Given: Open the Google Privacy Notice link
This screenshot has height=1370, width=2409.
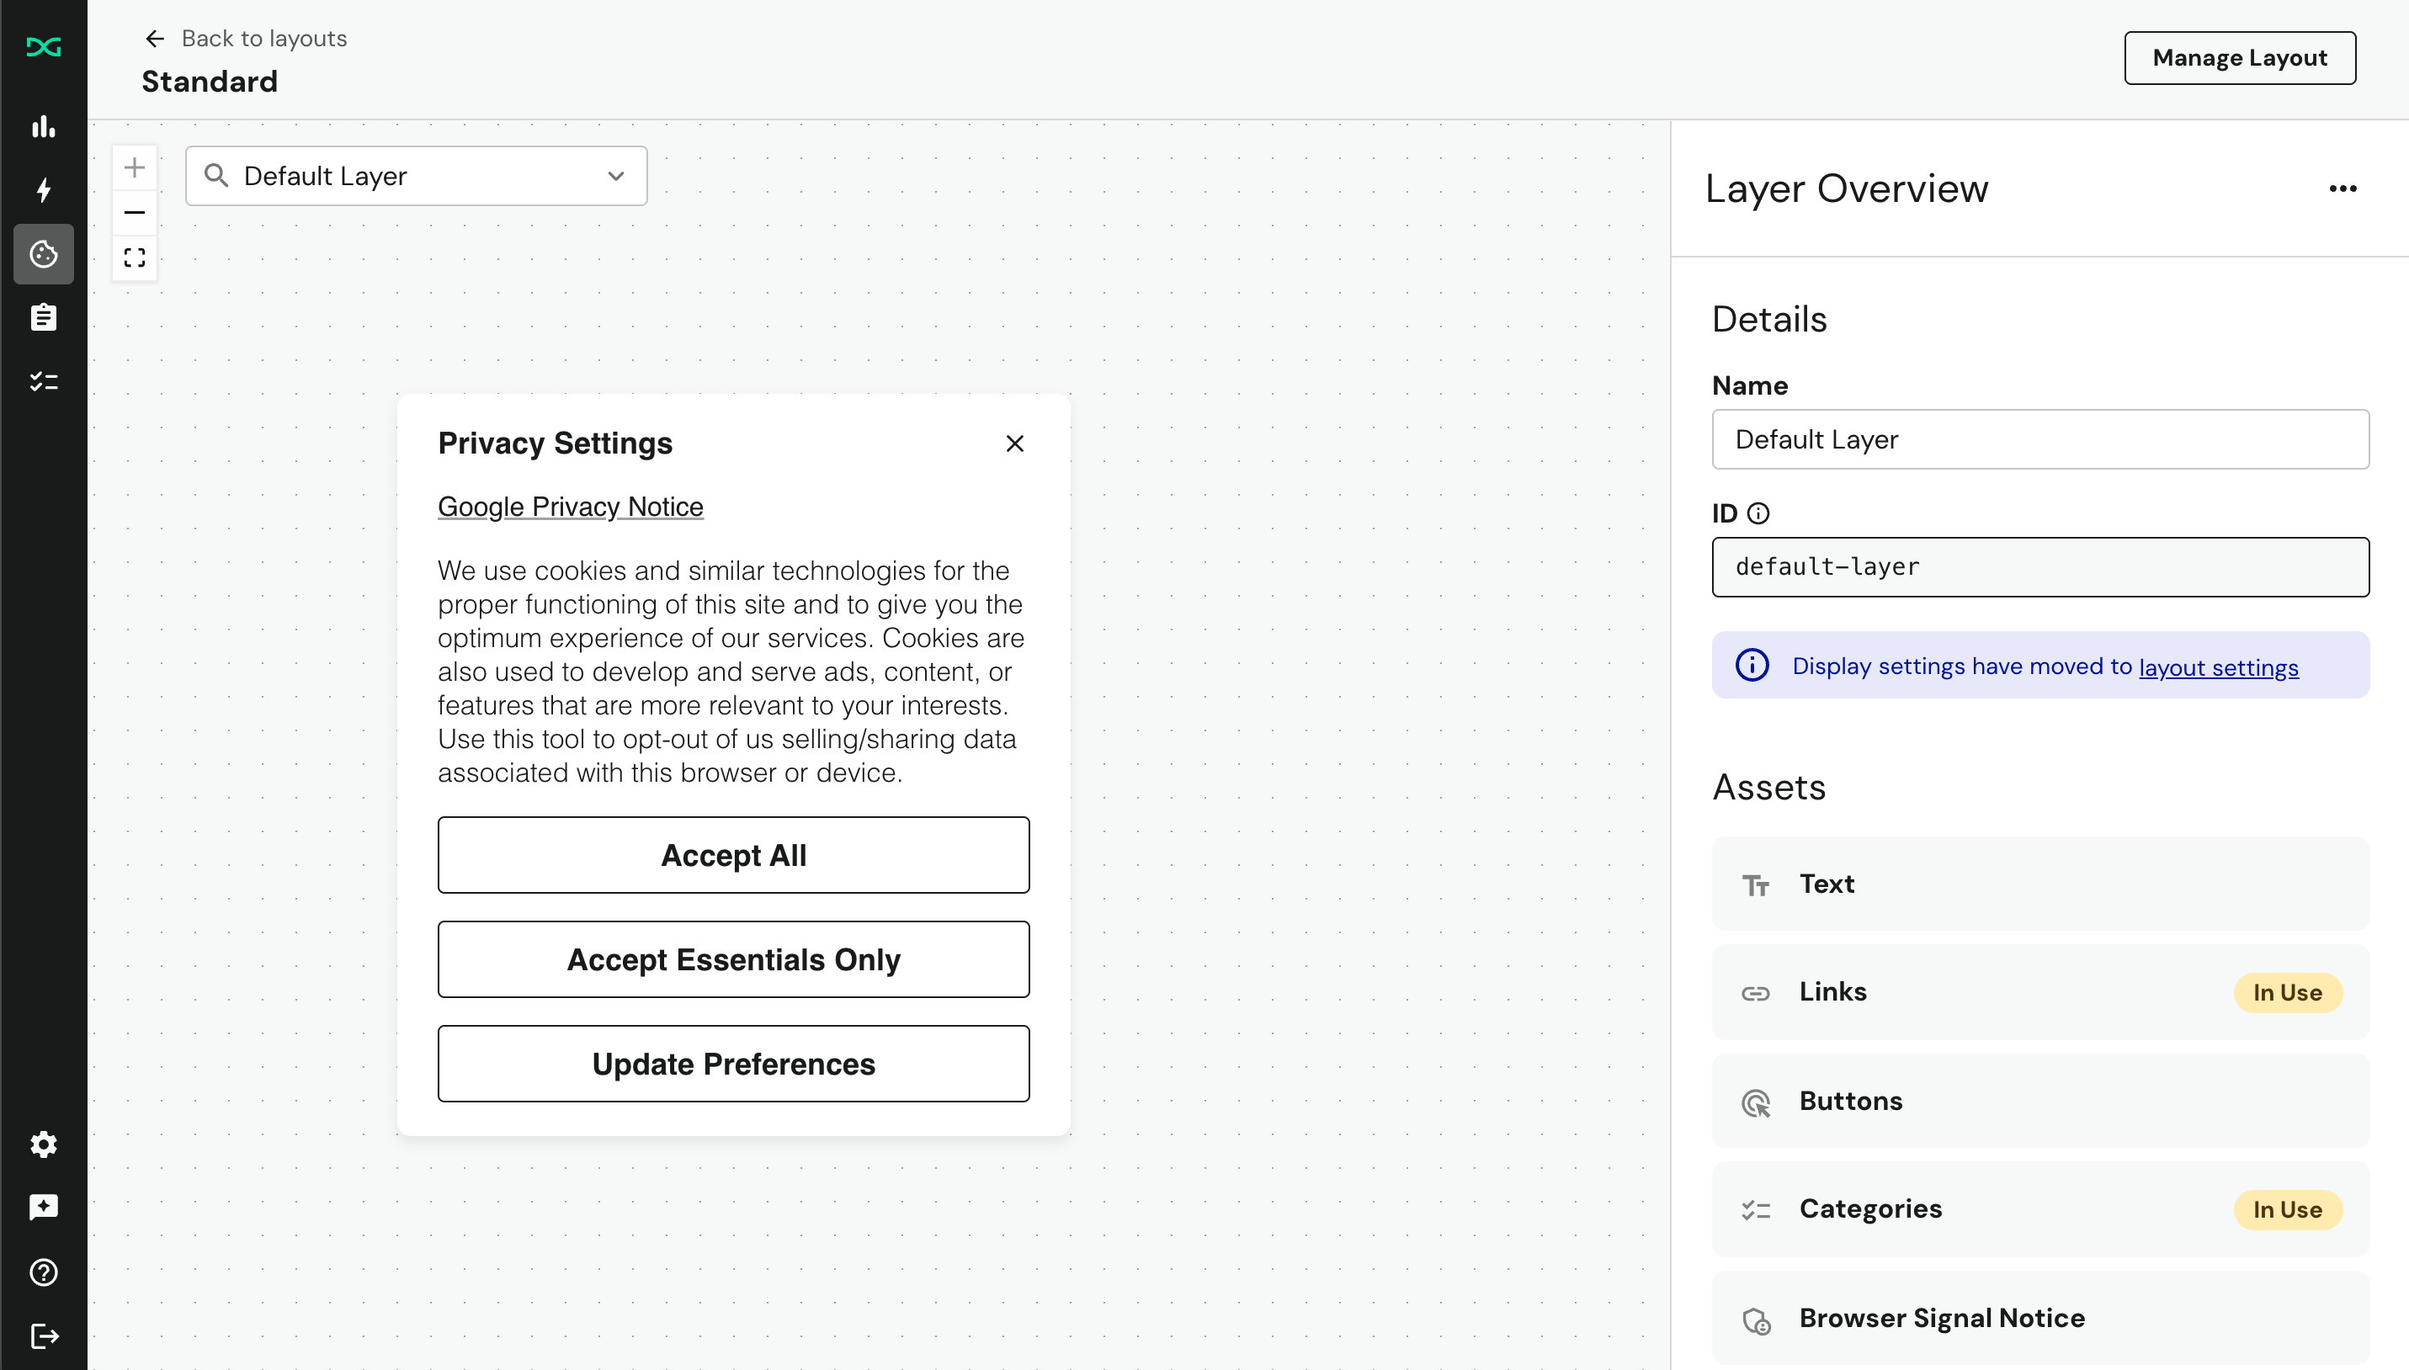Looking at the screenshot, I should pos(570,507).
